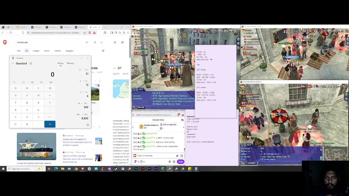Click the Twitch moderator shield icon
349x196 pixels.
(x=170, y=162)
